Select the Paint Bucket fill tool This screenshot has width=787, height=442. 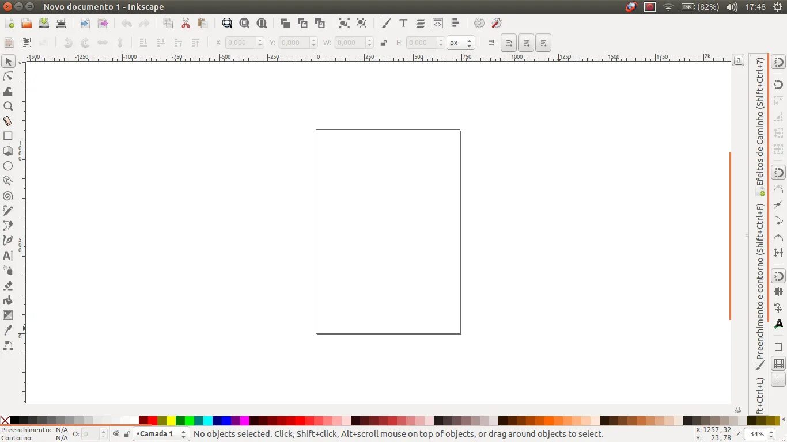(8, 300)
